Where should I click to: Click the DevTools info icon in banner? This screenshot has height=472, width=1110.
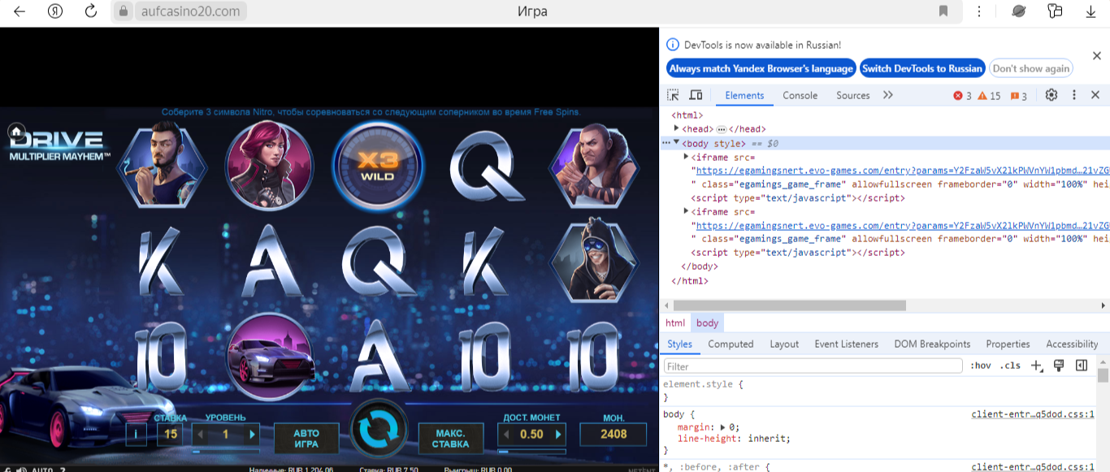[673, 45]
